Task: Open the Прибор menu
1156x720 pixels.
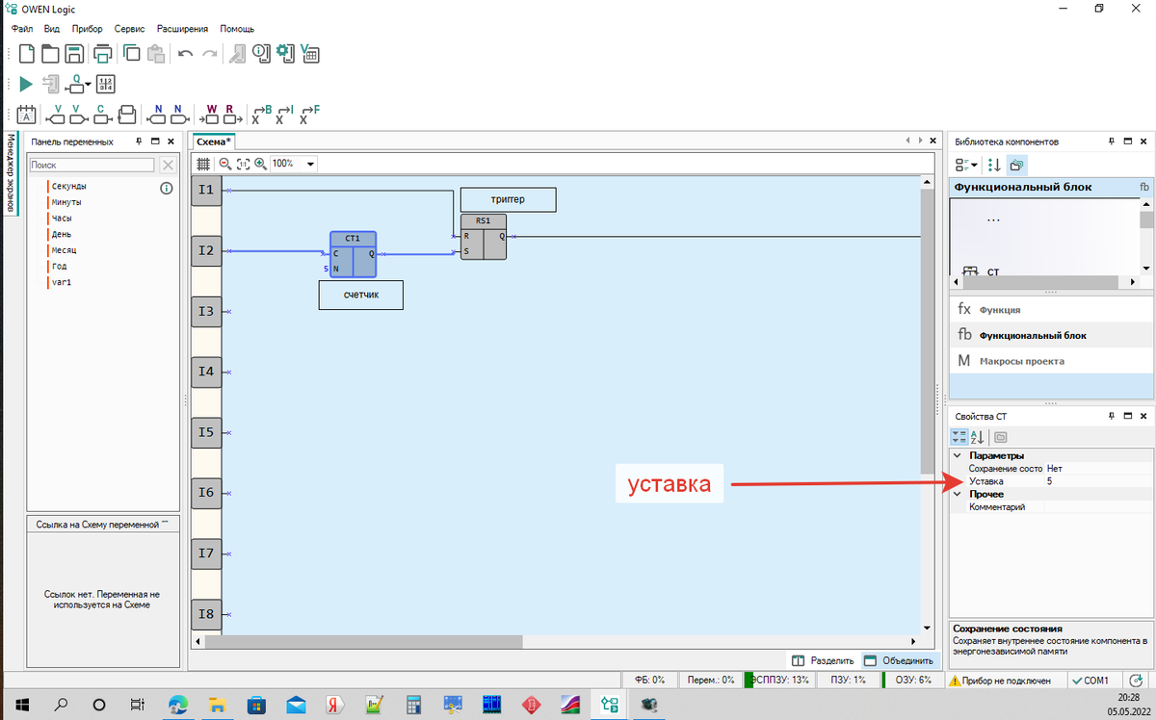Action: pyautogui.click(x=87, y=29)
